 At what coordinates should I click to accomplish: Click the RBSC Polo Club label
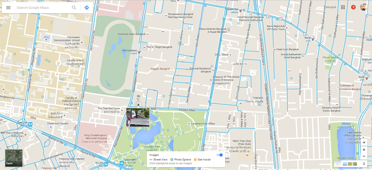point(241,142)
